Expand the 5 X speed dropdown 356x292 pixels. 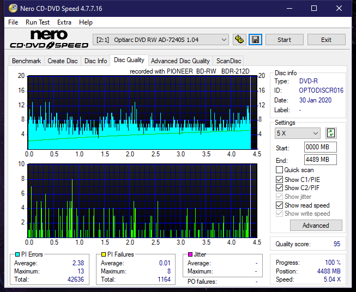(298, 133)
